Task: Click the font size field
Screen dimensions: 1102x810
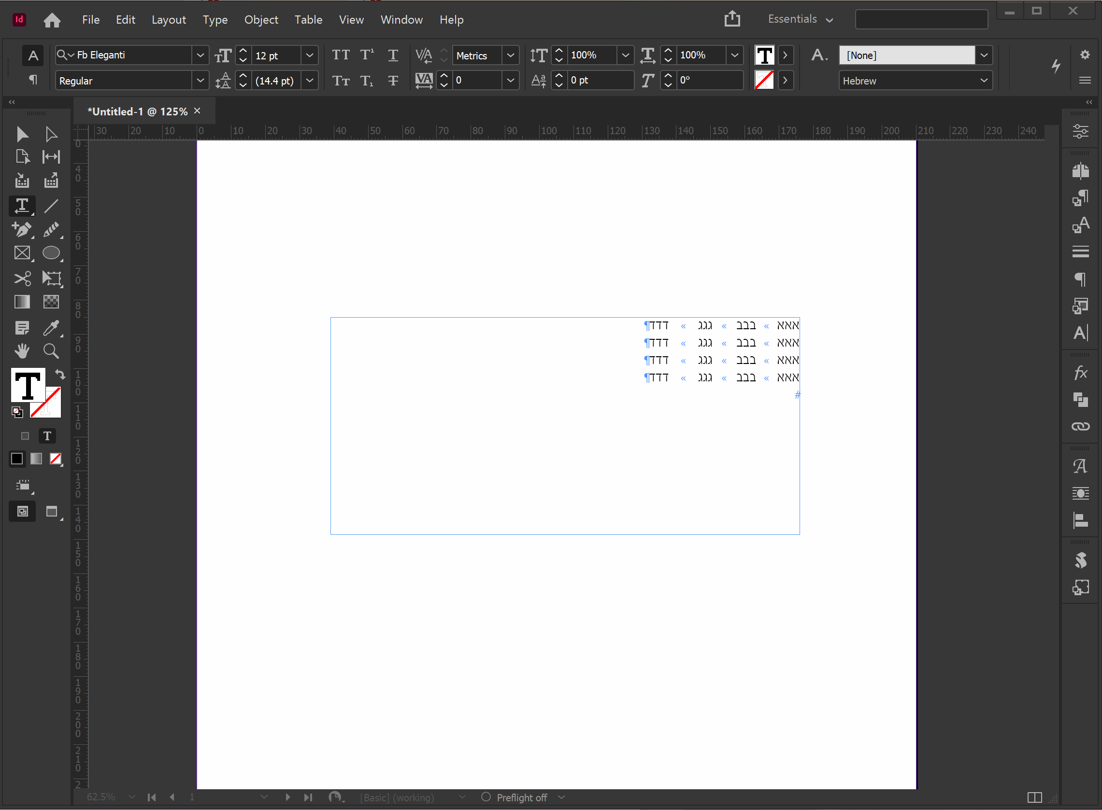Action: [276, 56]
